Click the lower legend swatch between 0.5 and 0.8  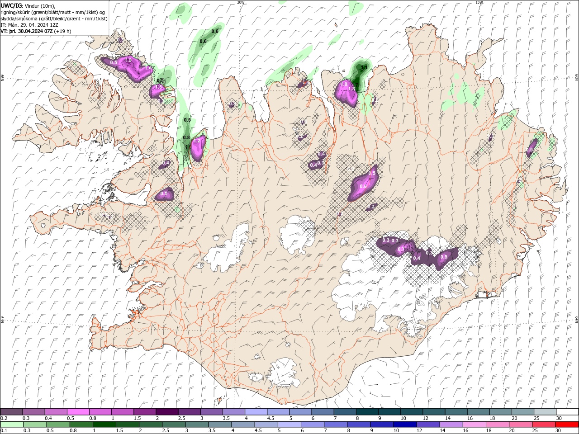pos(58,425)
